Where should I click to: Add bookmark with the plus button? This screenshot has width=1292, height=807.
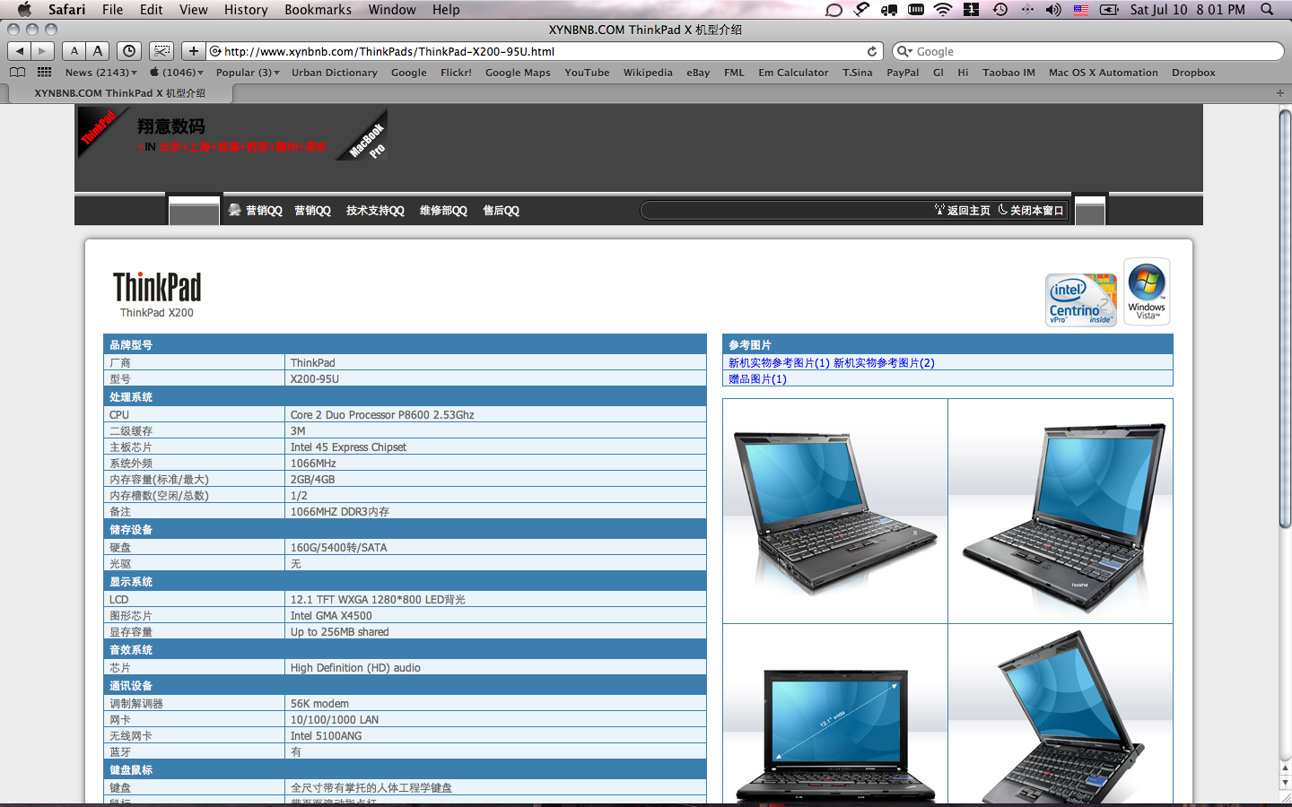point(193,51)
